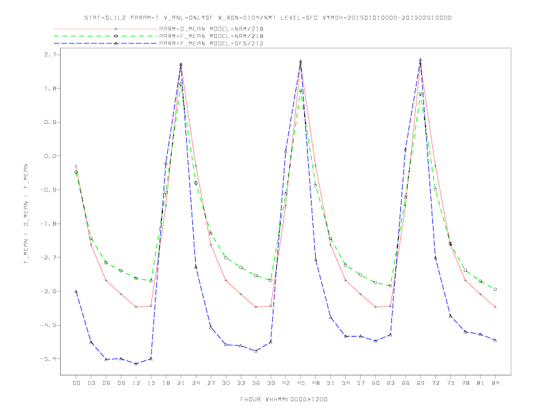Click the y-axis tick label -1.8

[48, 223]
